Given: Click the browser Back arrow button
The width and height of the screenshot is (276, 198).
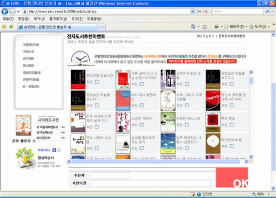Looking at the screenshot, I should point(5,11).
